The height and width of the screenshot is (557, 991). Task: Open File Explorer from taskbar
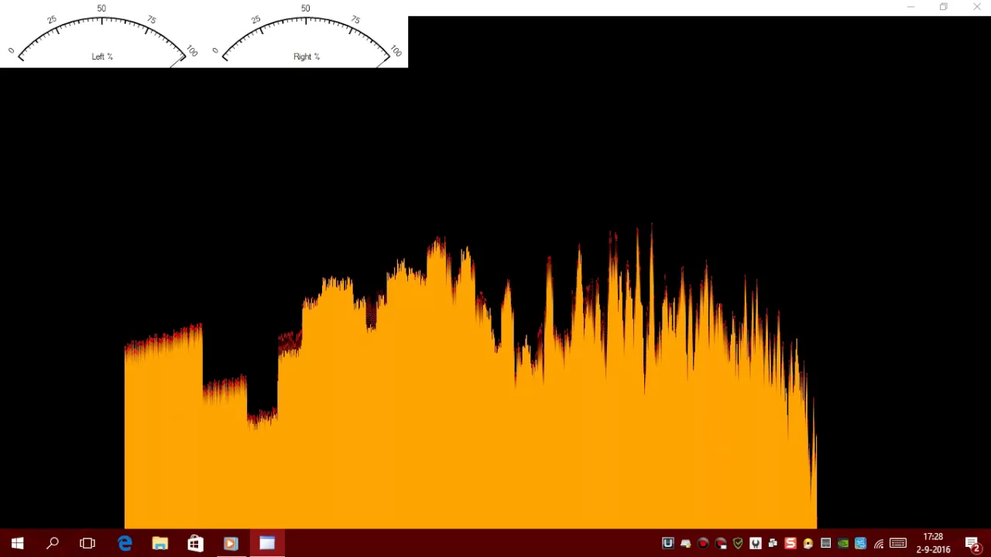(x=160, y=544)
